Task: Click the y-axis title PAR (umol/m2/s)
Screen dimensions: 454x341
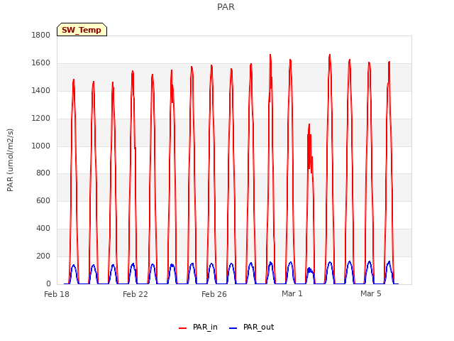Action: click(x=10, y=160)
